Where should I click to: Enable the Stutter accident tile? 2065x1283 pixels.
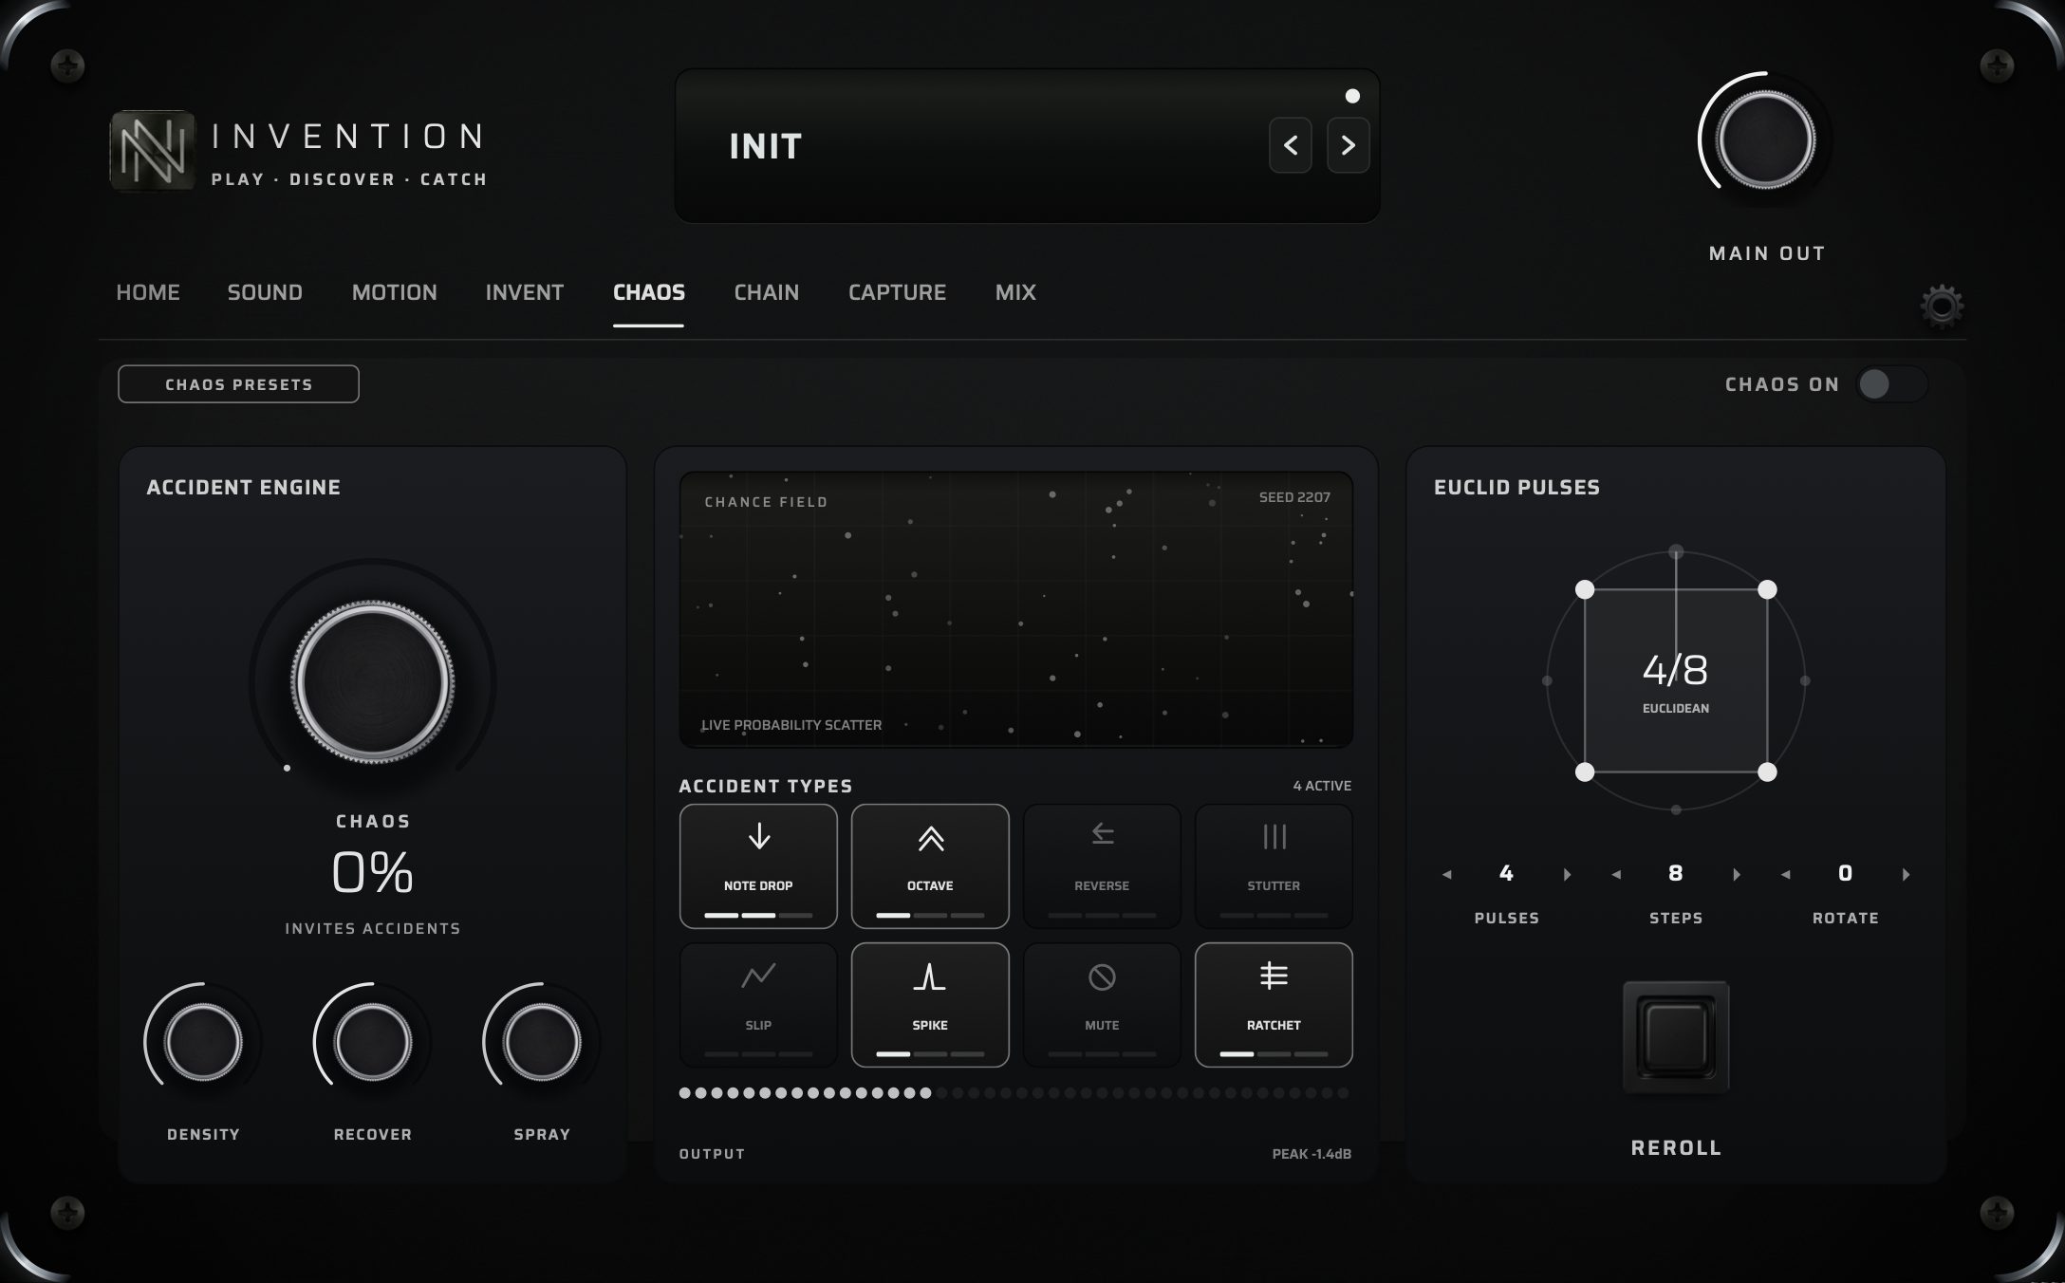[x=1274, y=865]
